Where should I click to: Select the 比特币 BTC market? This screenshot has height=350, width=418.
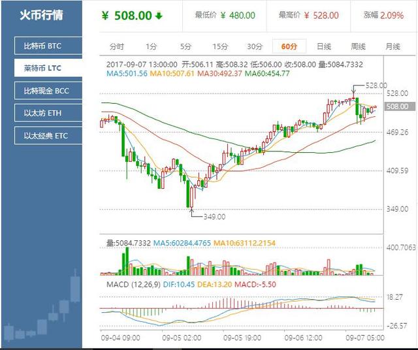(48, 46)
